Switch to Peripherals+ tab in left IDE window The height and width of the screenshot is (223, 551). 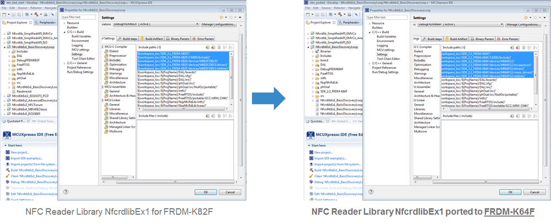point(45,23)
